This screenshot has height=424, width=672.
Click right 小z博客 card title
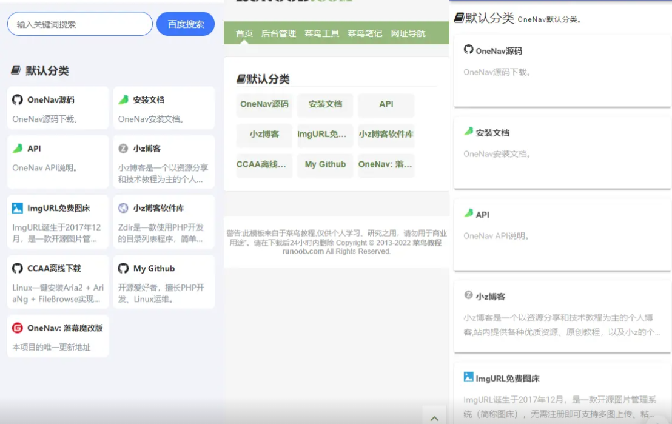[491, 297]
